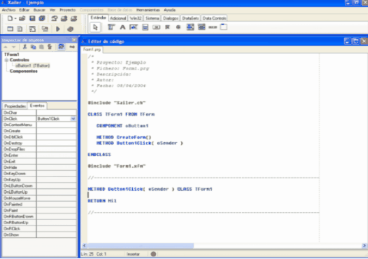
Task: Click the Open file folder icon
Action: (x=22, y=18)
